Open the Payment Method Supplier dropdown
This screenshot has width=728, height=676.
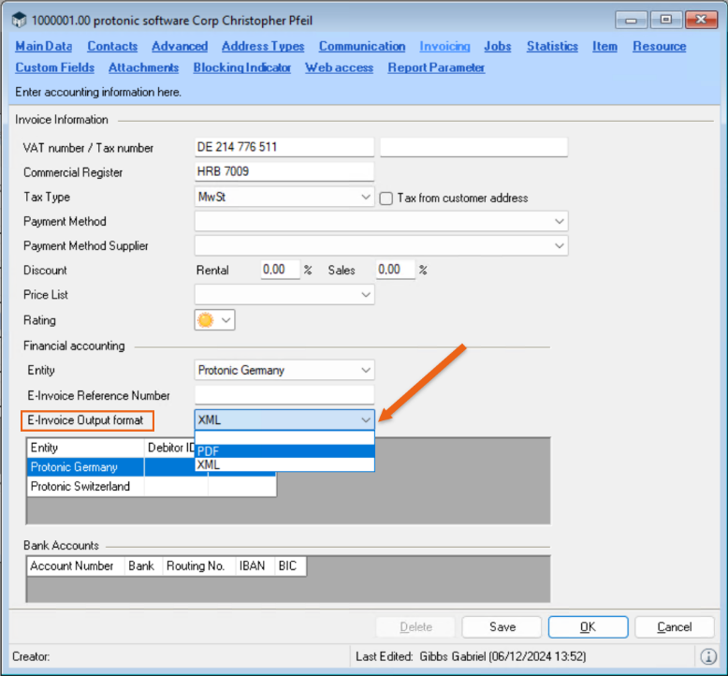click(560, 246)
